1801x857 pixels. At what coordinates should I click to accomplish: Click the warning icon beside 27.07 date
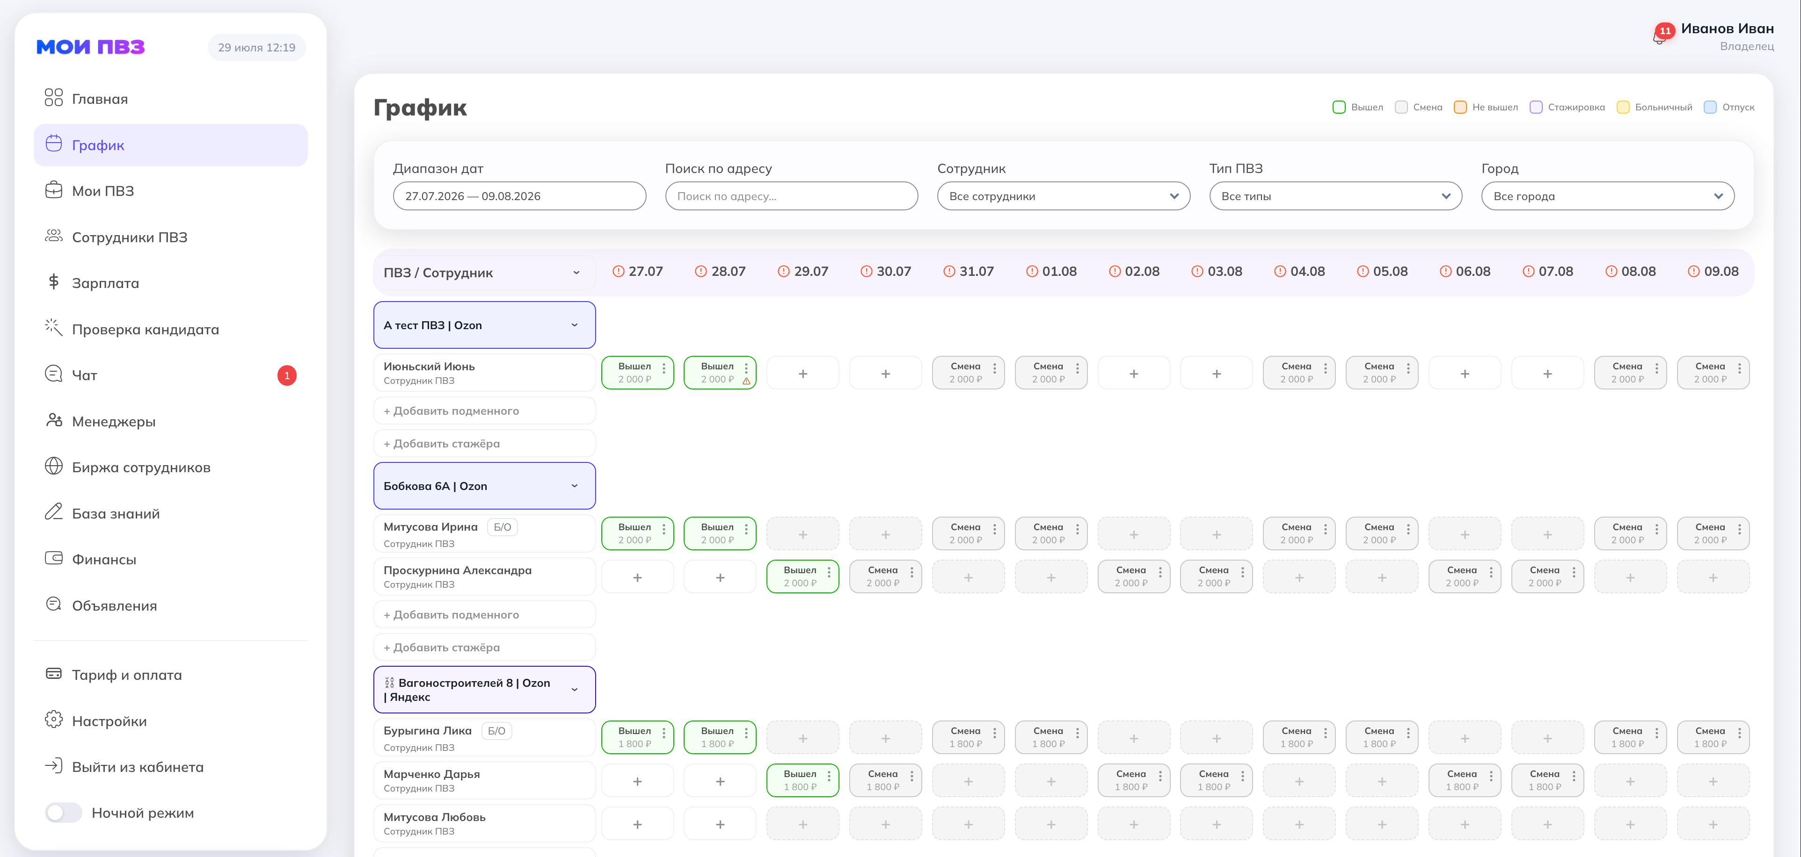coord(617,271)
